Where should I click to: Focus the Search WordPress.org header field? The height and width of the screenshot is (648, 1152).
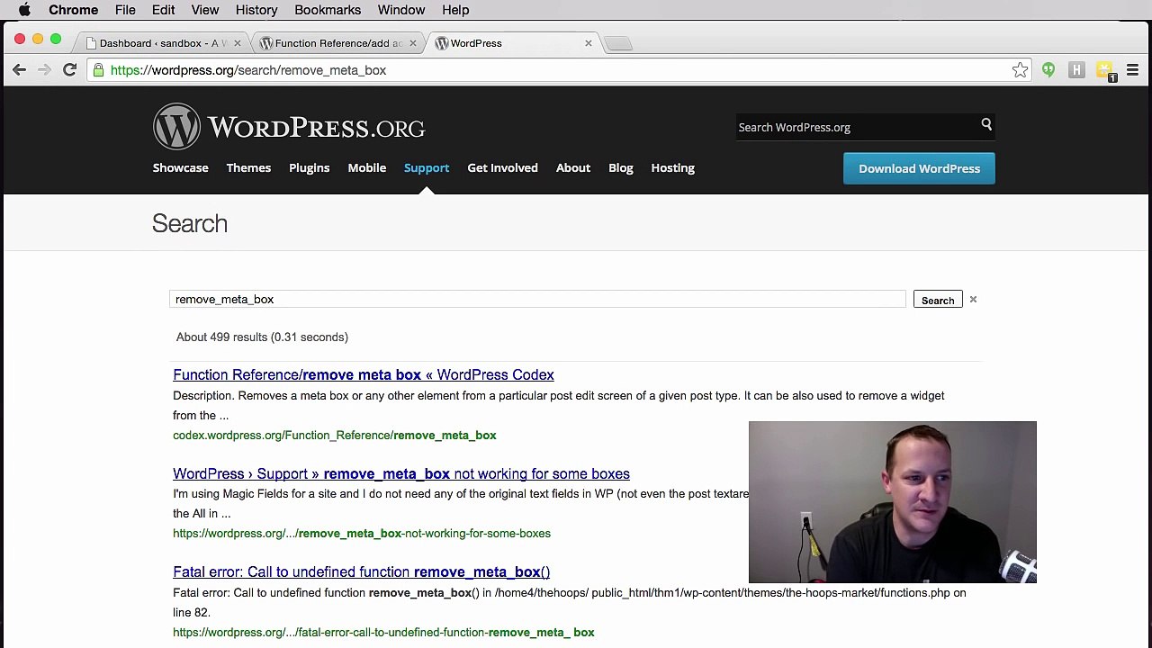coord(855,127)
